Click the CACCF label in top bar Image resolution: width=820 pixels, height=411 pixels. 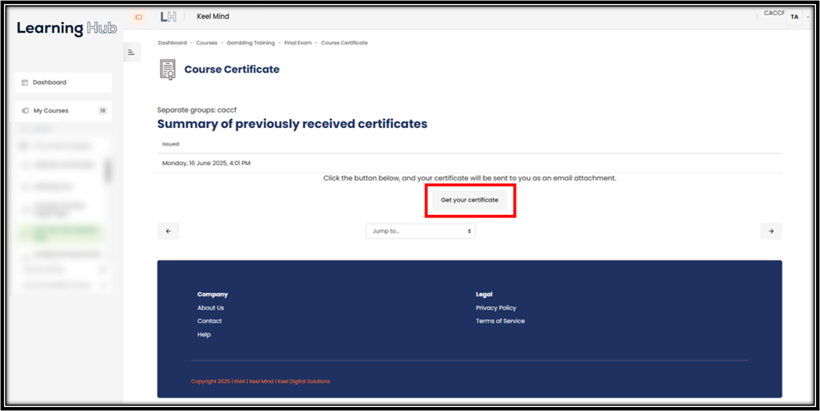(x=774, y=13)
